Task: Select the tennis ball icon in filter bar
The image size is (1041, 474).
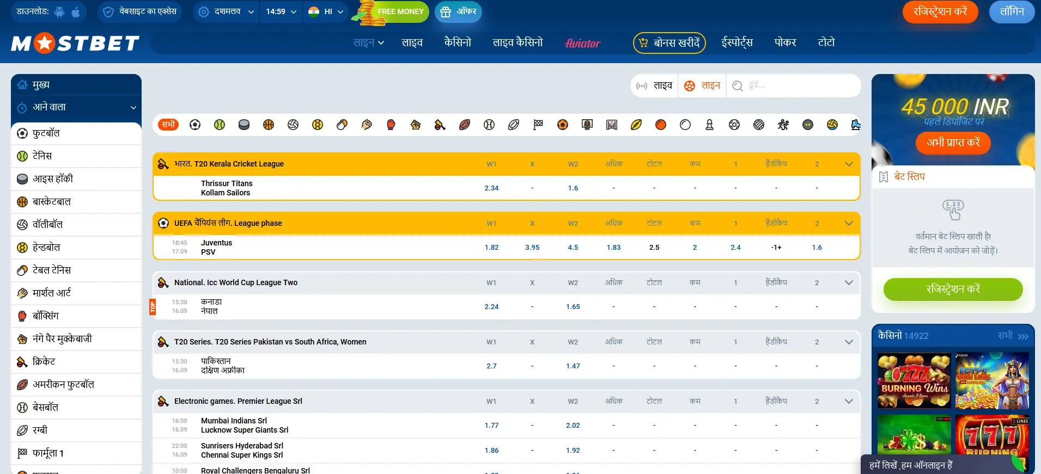Action: click(x=220, y=125)
